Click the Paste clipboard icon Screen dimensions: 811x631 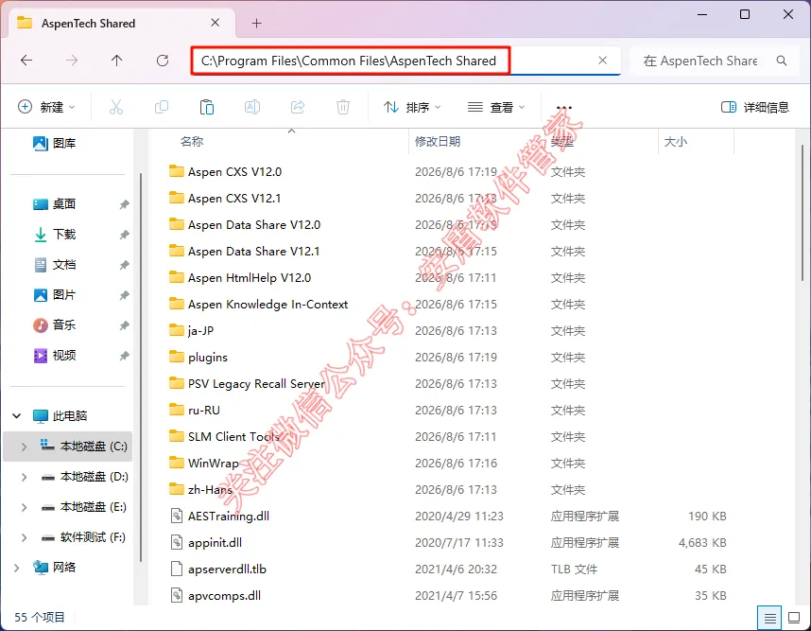pos(207,107)
